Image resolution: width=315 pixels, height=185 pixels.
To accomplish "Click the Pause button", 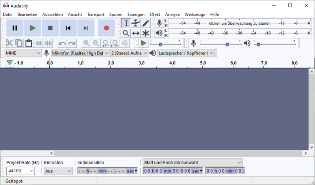I will [15, 28].
